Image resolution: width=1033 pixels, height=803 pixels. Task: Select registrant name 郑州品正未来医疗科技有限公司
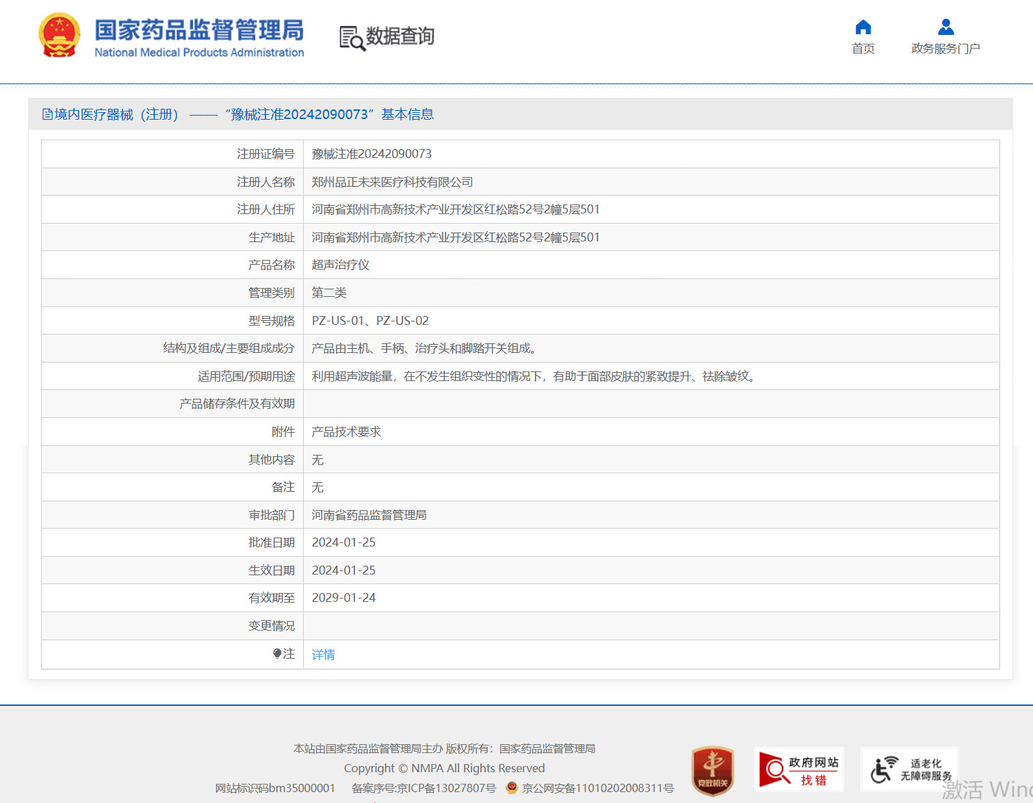click(x=392, y=182)
